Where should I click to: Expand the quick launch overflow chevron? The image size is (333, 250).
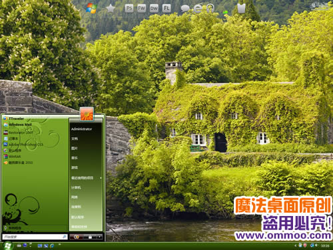click(x=59, y=244)
